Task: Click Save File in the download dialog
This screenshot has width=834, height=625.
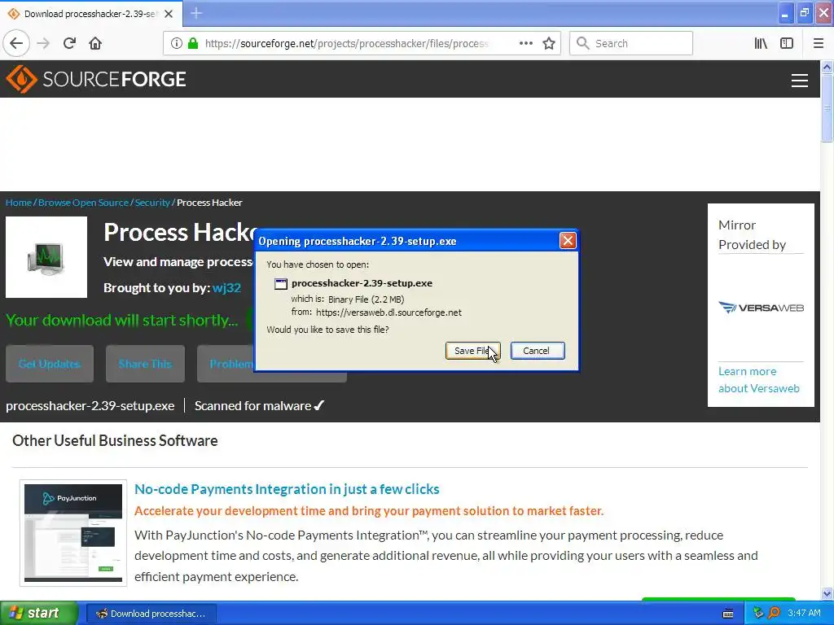Action: 472,351
